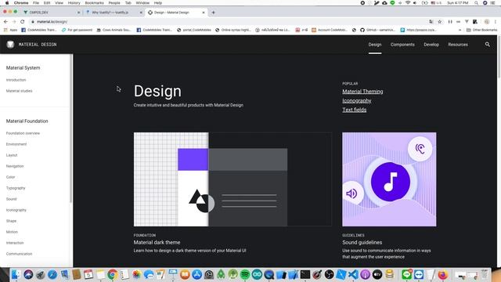Open Environment in the sidebar
The width and height of the screenshot is (501, 282).
tap(16, 144)
